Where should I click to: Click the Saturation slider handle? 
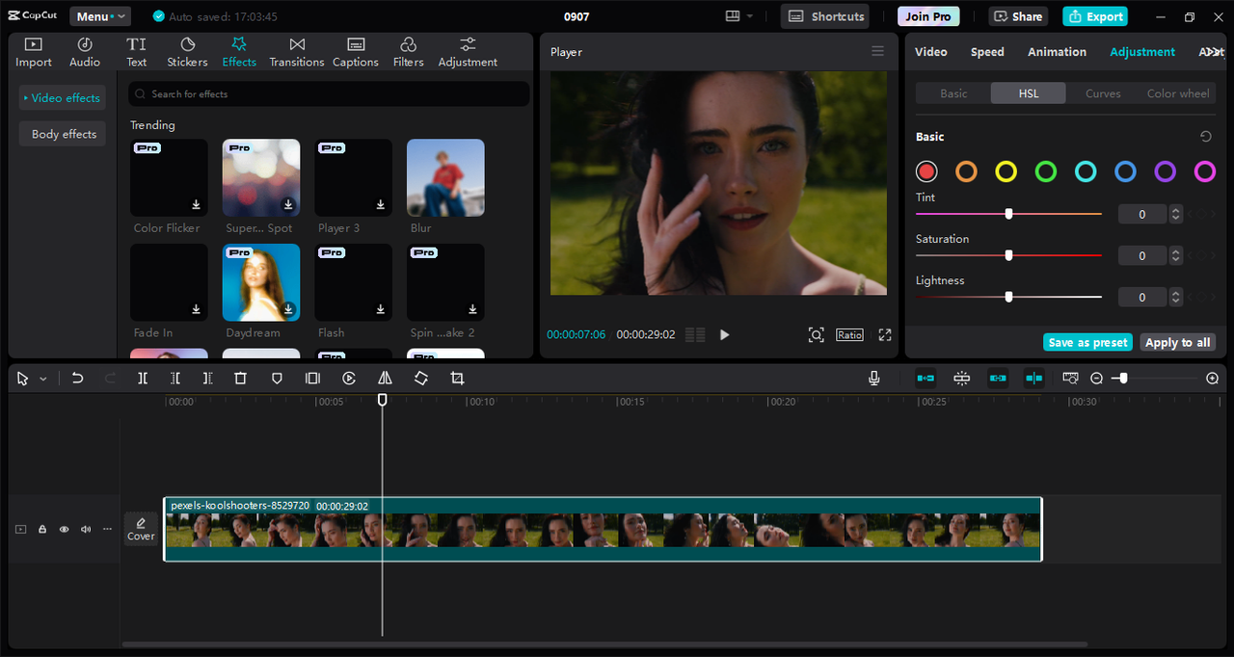(x=1008, y=255)
